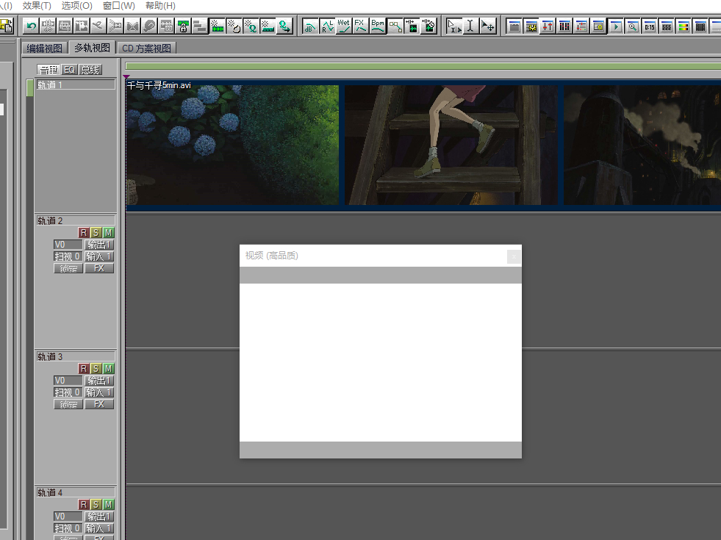This screenshot has height=540, width=721.
Task: Click the Bpm tempo envelope icon
Action: 378,26
